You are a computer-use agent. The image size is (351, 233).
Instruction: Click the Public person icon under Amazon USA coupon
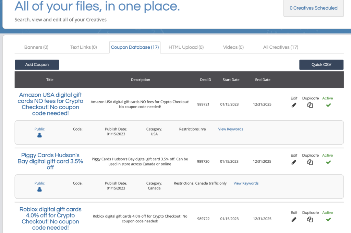39,135
